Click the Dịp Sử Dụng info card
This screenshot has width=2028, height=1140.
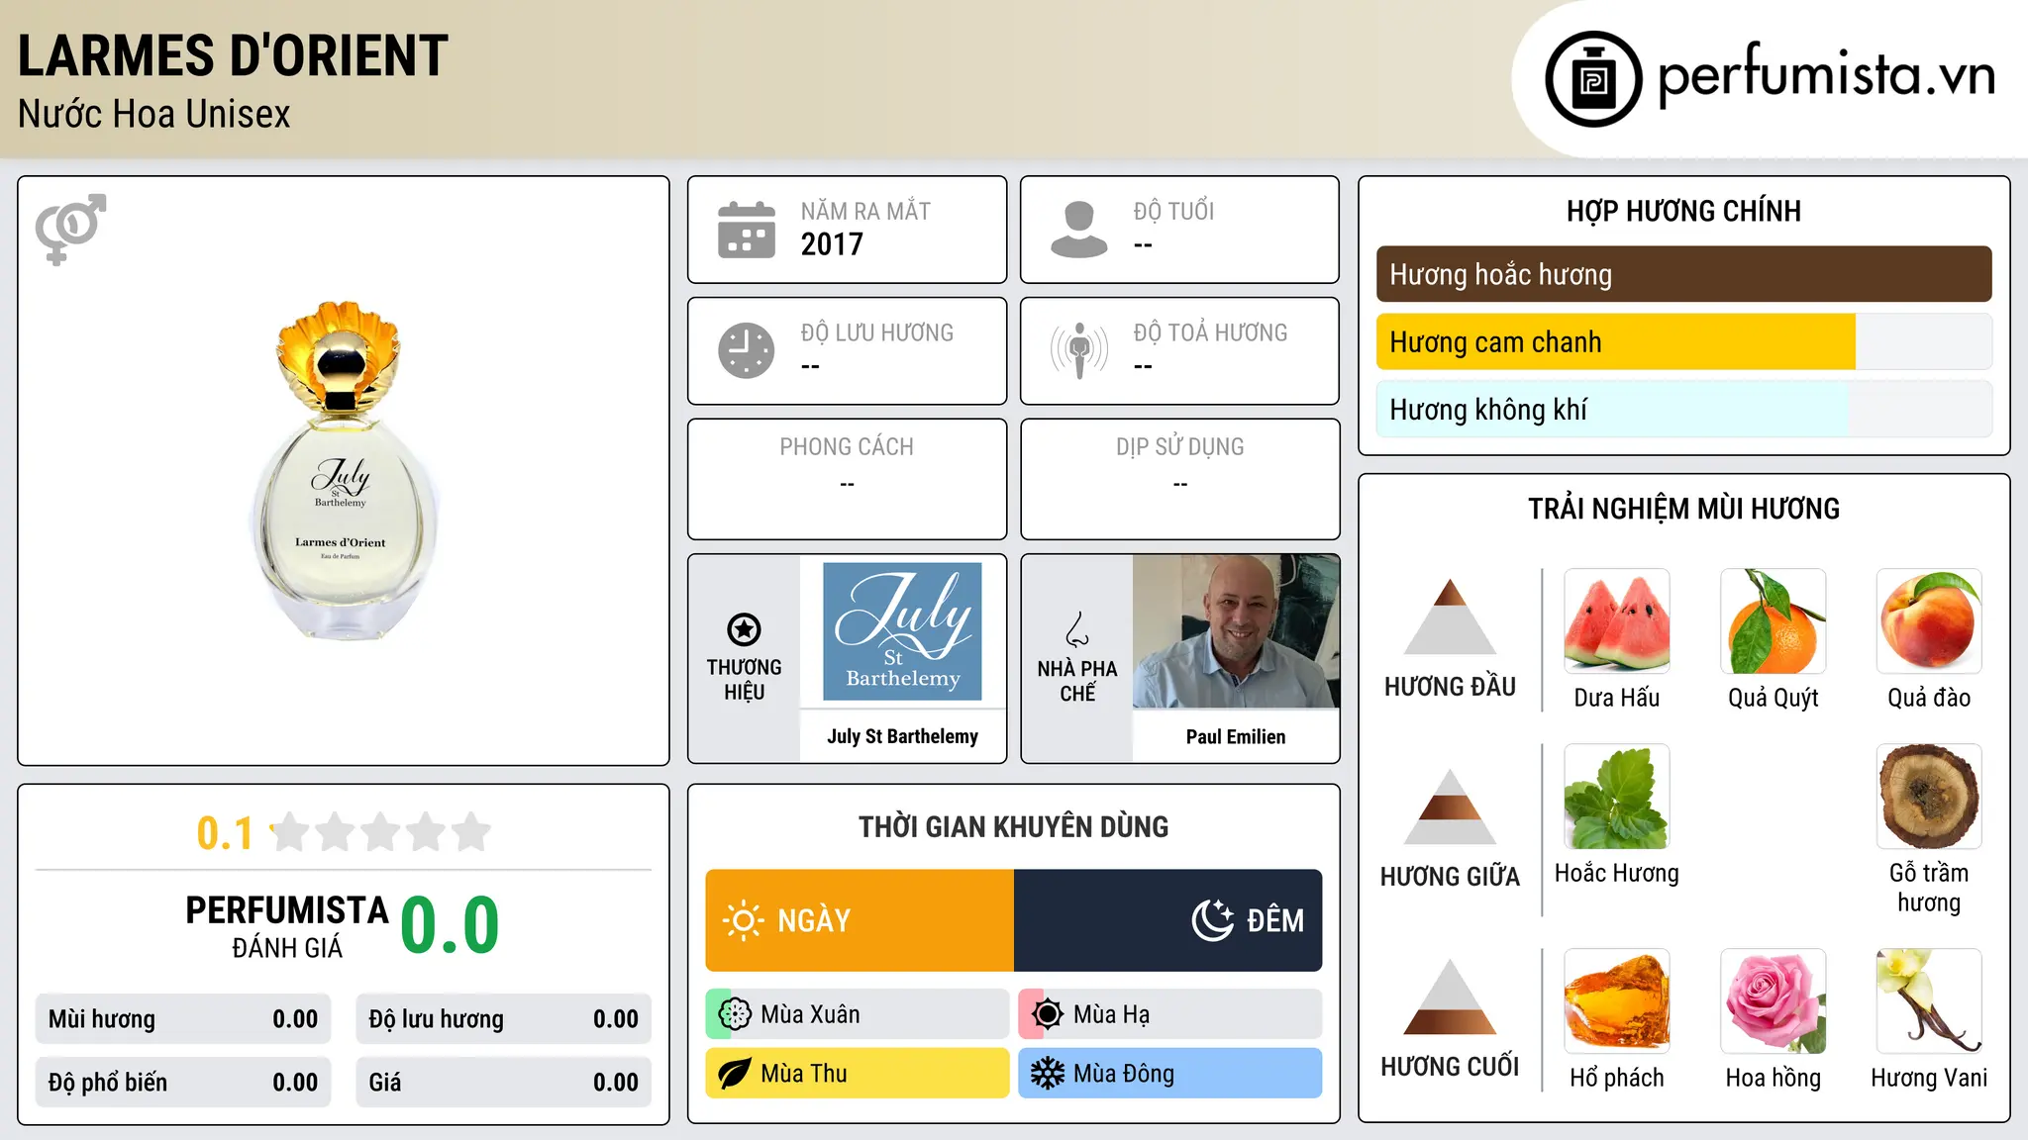pyautogui.click(x=1179, y=479)
